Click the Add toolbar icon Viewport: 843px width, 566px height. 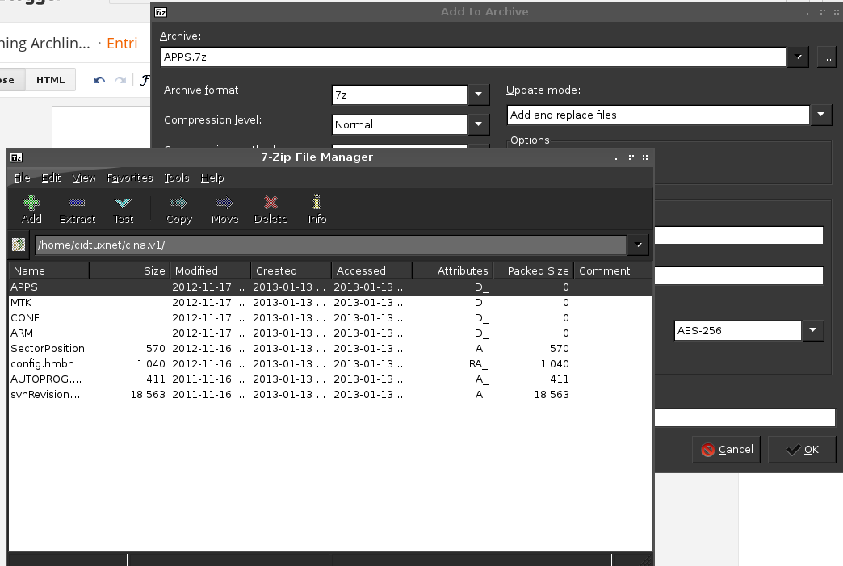[31, 203]
